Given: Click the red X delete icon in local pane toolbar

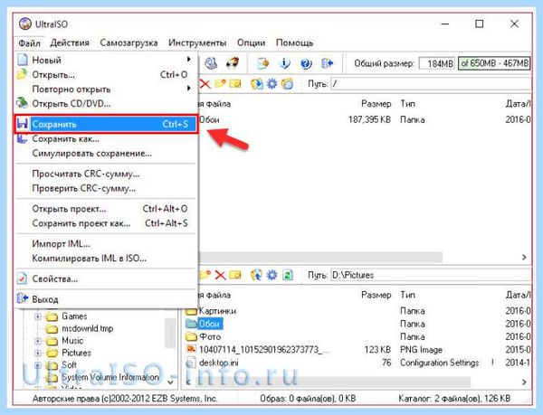Looking at the screenshot, I should (x=220, y=275).
